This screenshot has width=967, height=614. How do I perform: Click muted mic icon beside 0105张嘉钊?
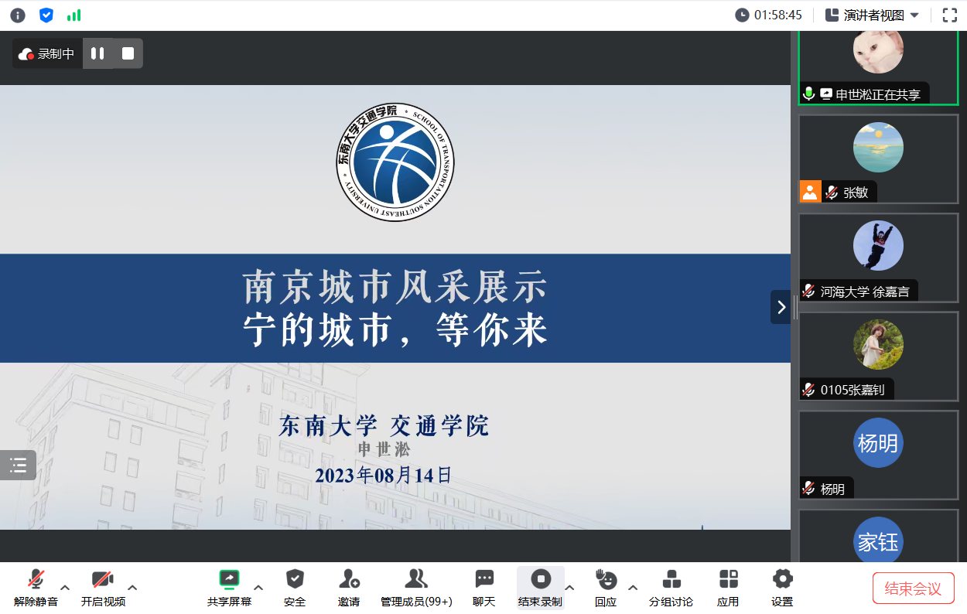point(808,390)
